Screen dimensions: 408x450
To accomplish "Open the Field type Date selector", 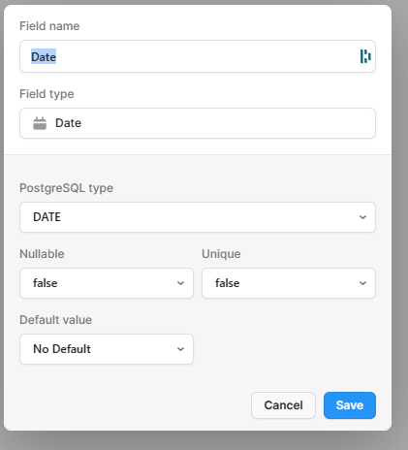I will pyautogui.click(x=198, y=123).
